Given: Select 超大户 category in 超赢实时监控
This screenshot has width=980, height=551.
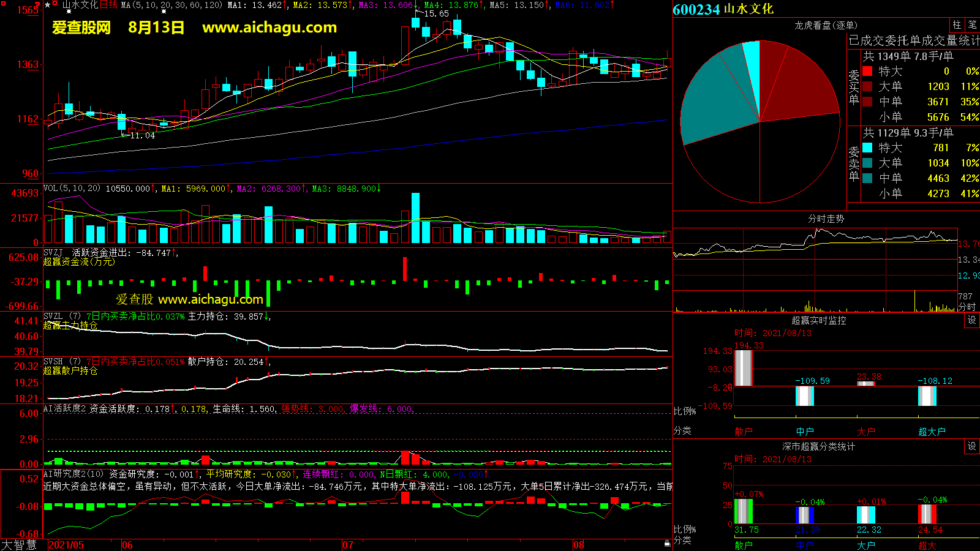Looking at the screenshot, I should coord(932,432).
